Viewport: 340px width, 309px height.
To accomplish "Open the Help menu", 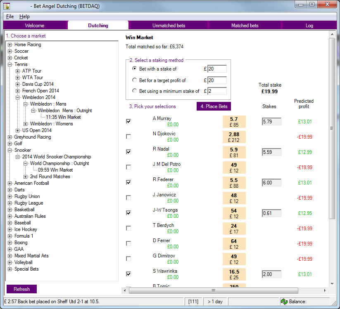I will point(24,17).
